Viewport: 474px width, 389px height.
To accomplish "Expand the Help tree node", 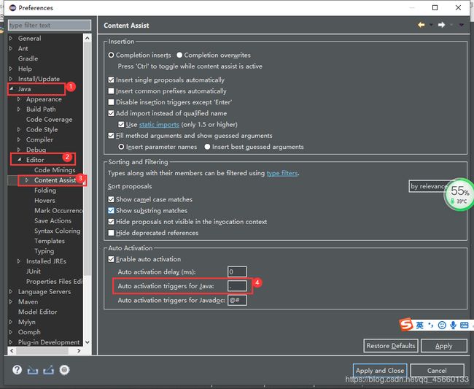I will click(11, 69).
